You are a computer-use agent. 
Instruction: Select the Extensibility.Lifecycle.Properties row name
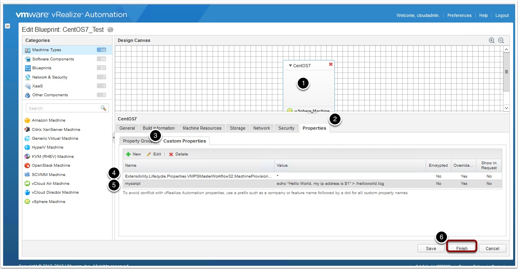[x=198, y=176]
